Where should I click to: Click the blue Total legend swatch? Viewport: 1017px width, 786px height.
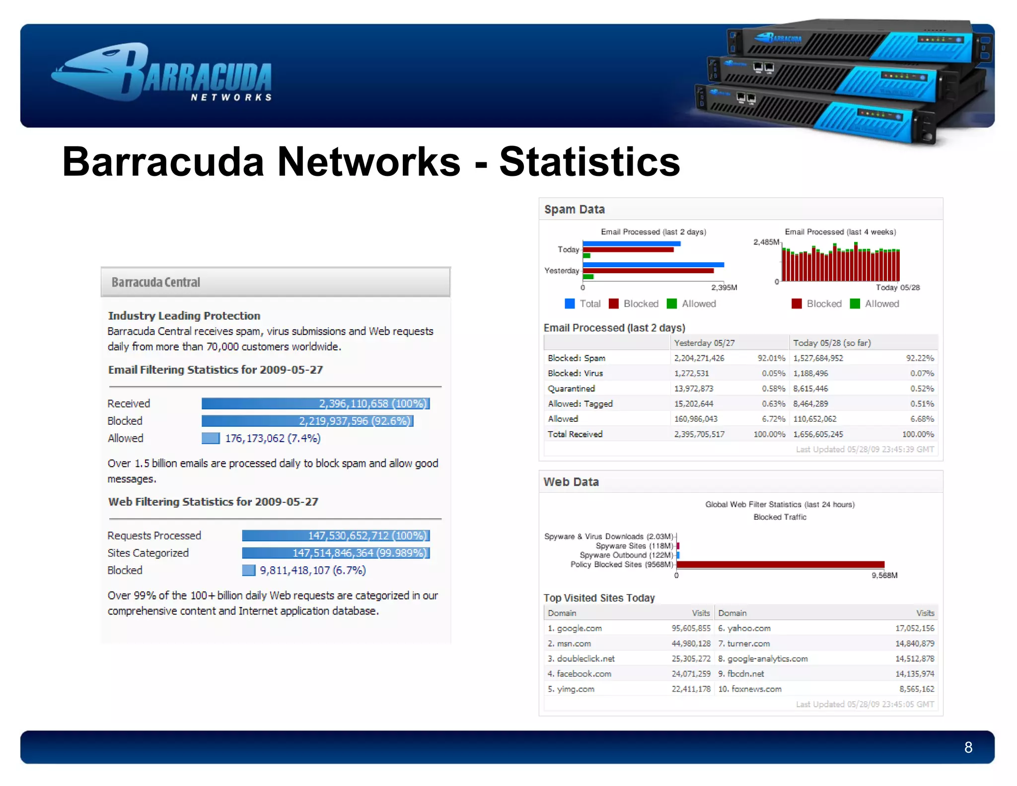[x=570, y=304]
